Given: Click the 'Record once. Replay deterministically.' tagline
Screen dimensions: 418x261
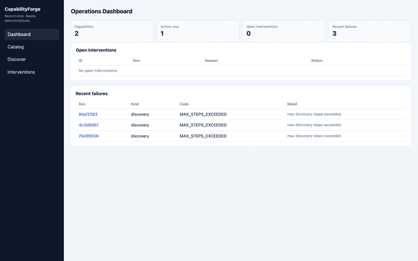Looking at the screenshot, I should (x=20, y=18).
